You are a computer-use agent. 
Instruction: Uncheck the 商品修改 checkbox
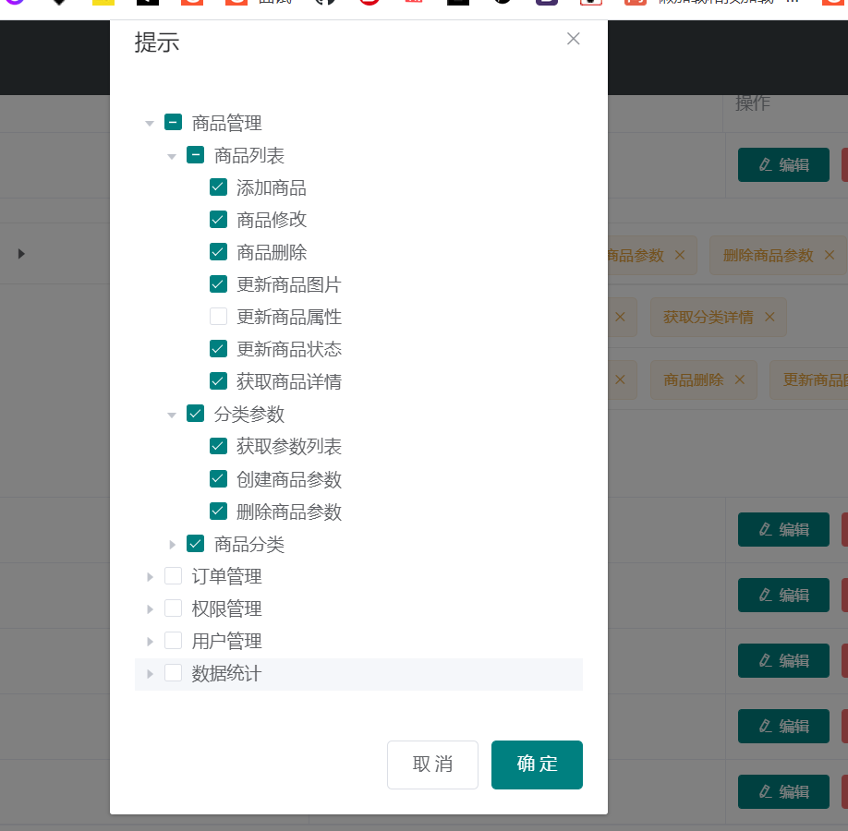click(219, 220)
